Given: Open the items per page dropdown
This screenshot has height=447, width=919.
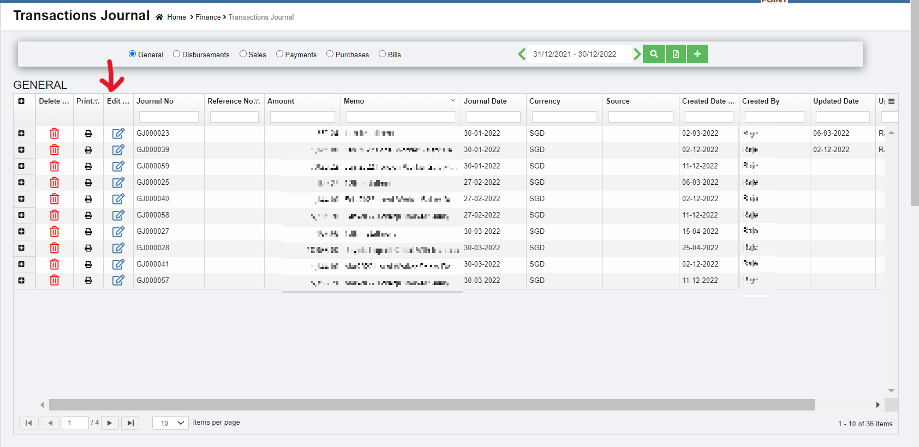Looking at the screenshot, I should (171, 423).
